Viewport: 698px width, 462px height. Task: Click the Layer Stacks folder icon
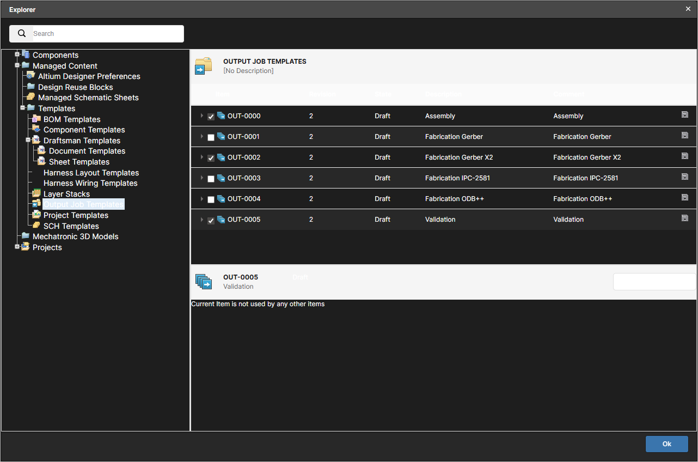[36, 193]
